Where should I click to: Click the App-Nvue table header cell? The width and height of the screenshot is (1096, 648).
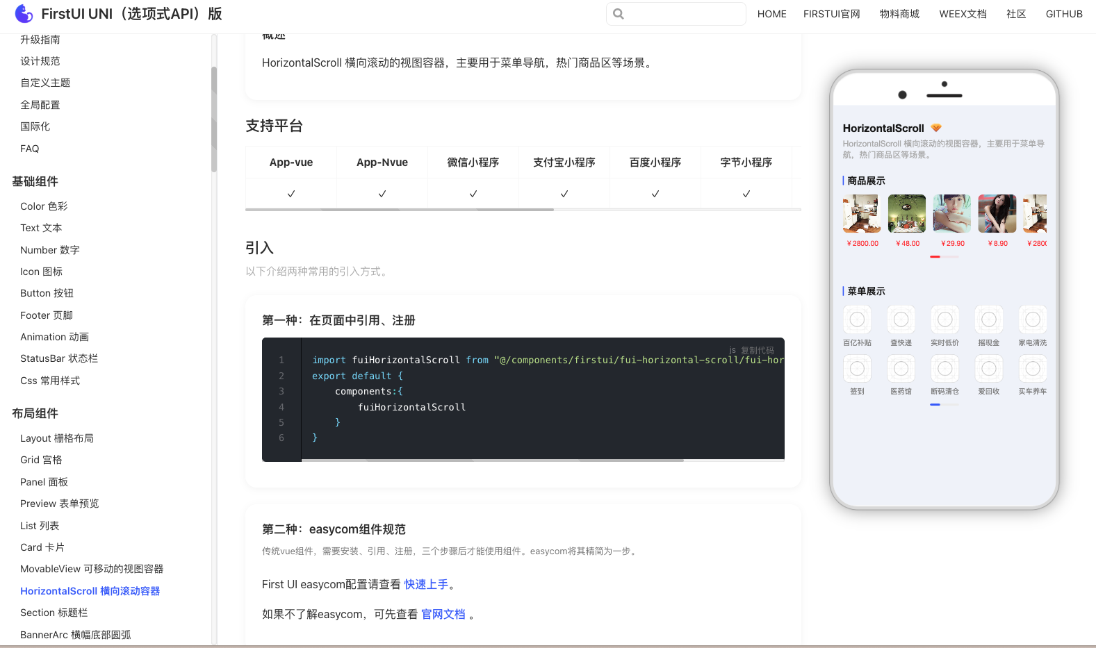pos(382,163)
